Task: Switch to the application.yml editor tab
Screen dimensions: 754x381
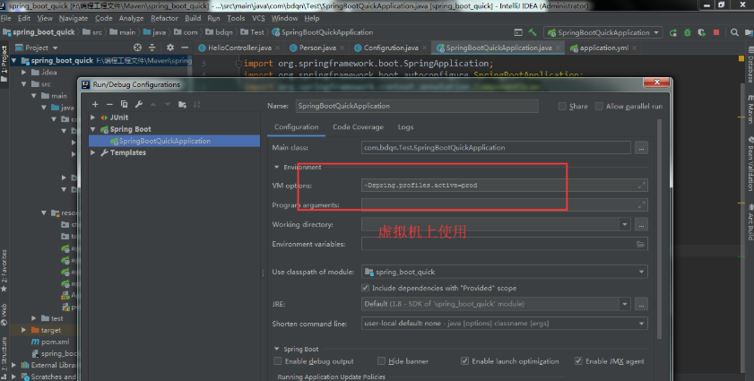Action: (604, 48)
